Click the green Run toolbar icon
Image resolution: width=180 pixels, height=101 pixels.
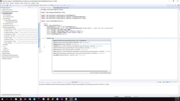[x=31, y=5]
